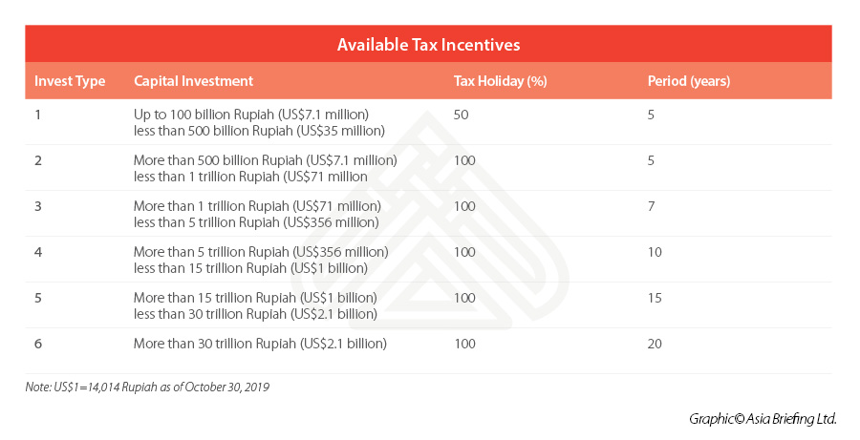The image size is (860, 440).
Task: Click the US$1 exchange rate note
Action: tap(147, 386)
